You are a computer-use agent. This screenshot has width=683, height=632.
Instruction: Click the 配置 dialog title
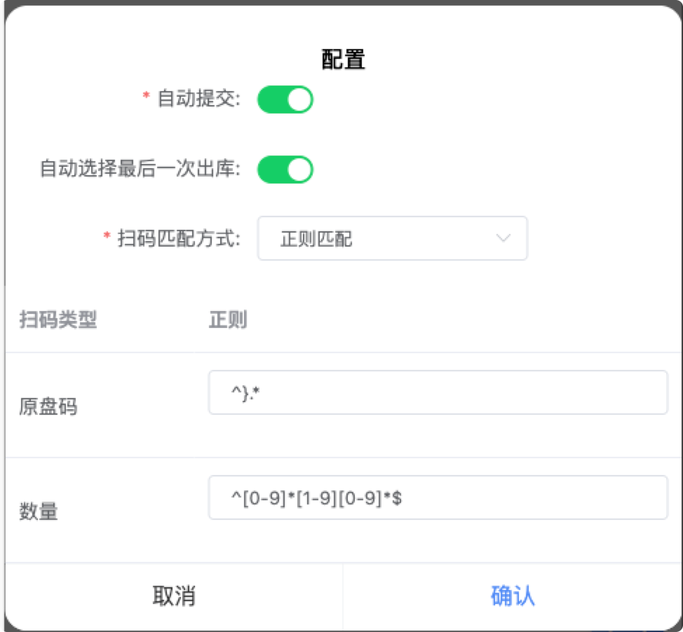coord(343,60)
